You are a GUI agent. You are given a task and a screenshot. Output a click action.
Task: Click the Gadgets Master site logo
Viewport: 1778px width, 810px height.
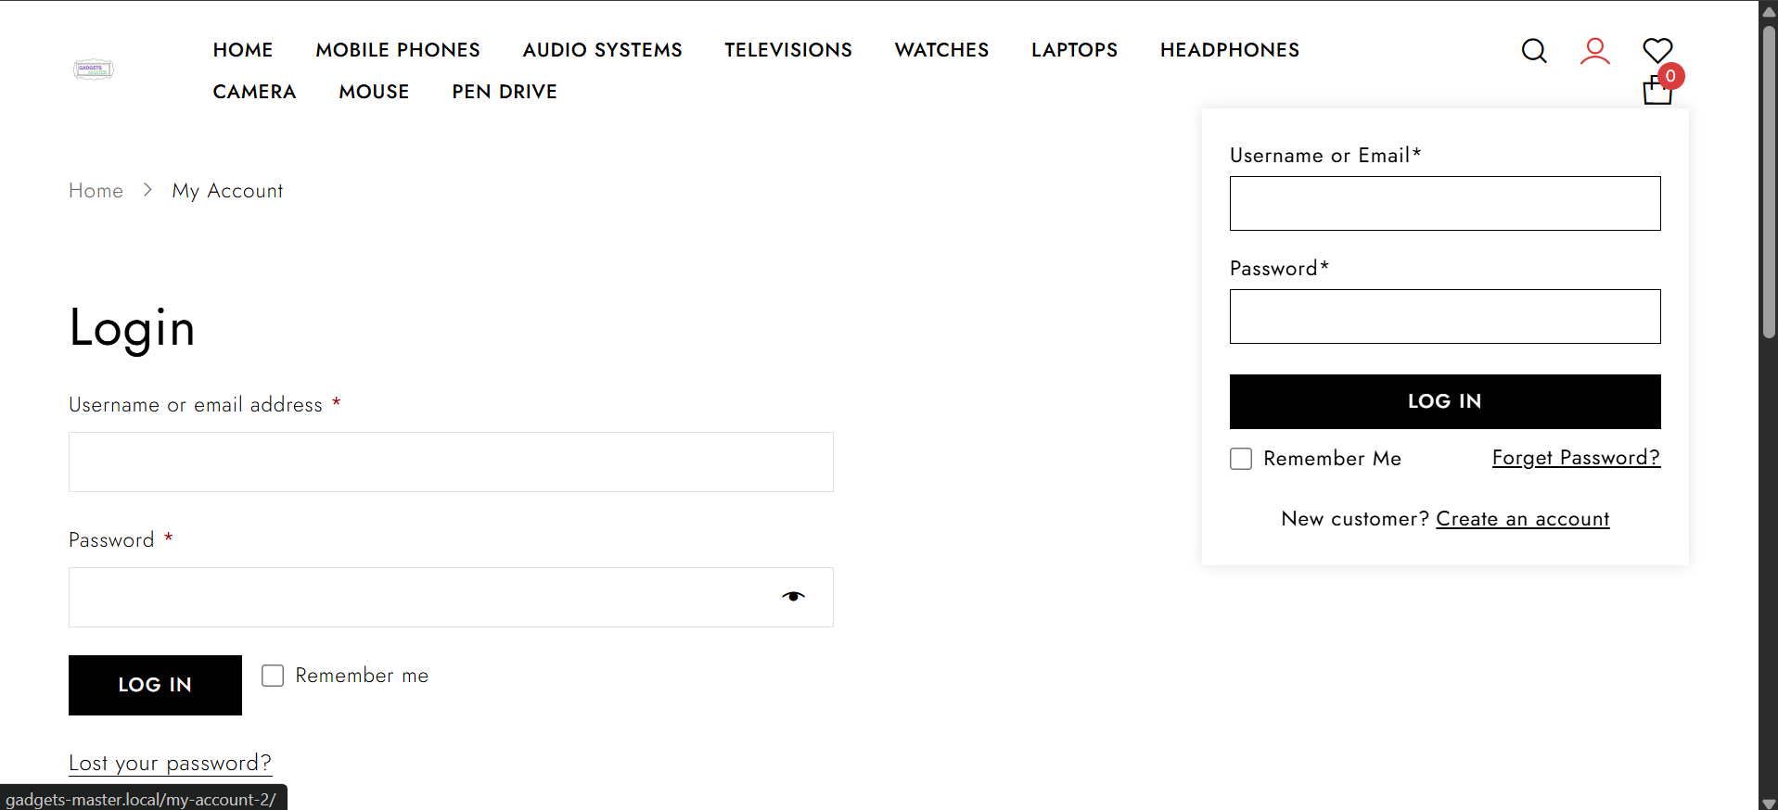coord(94,70)
